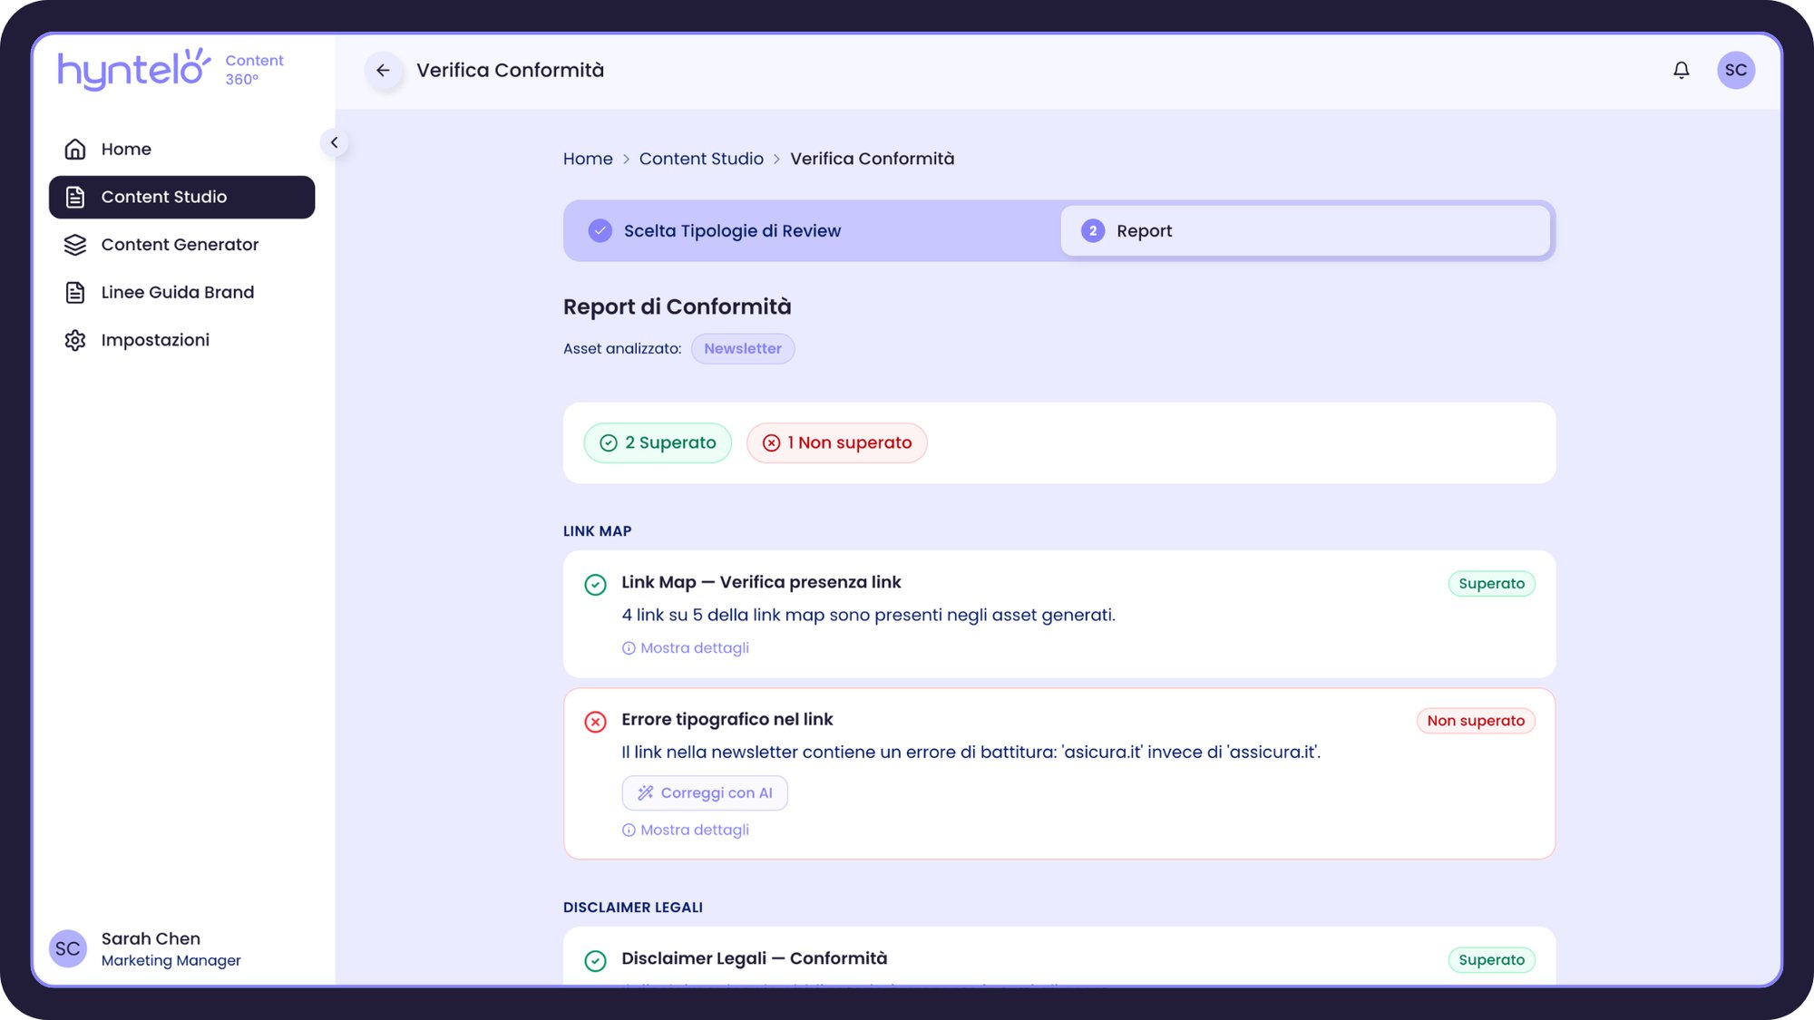Select the Scelta Tipologie di Review step
Viewport: 1814px width, 1020px height.
(x=812, y=231)
